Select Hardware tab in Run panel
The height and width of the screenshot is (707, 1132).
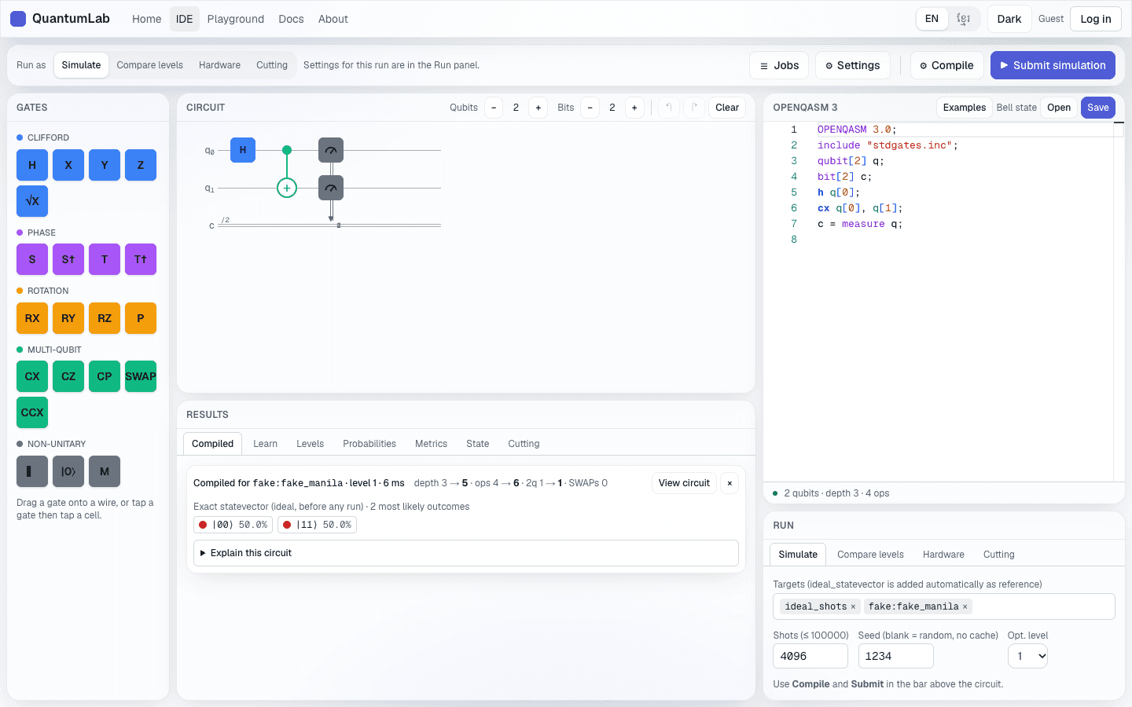tap(943, 555)
